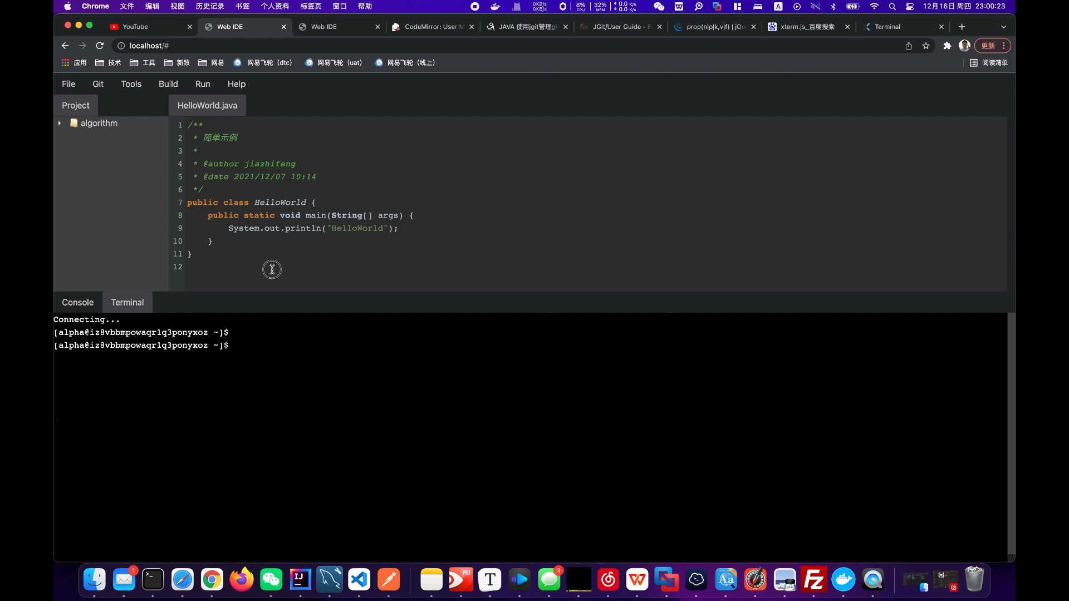Image resolution: width=1069 pixels, height=601 pixels.
Task: Select the HelloWorld.java editor tab
Action: [207, 105]
